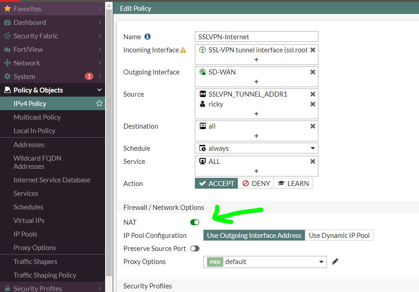This screenshot has height=292, width=419.
Task: Open the Proxy Options default dropdown
Action: pos(265,262)
